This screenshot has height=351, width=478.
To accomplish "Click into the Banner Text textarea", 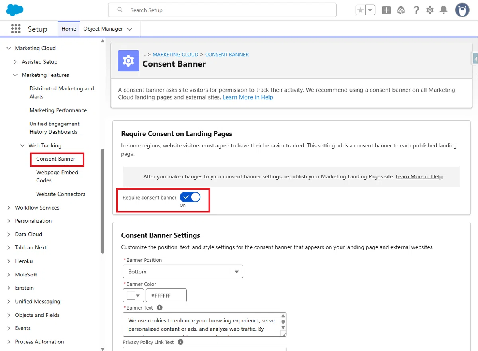I will point(202,324).
